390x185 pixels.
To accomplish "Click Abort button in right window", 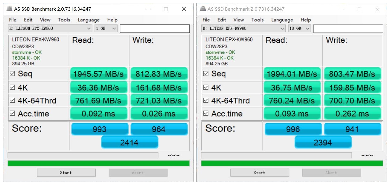I will coord(332,172).
